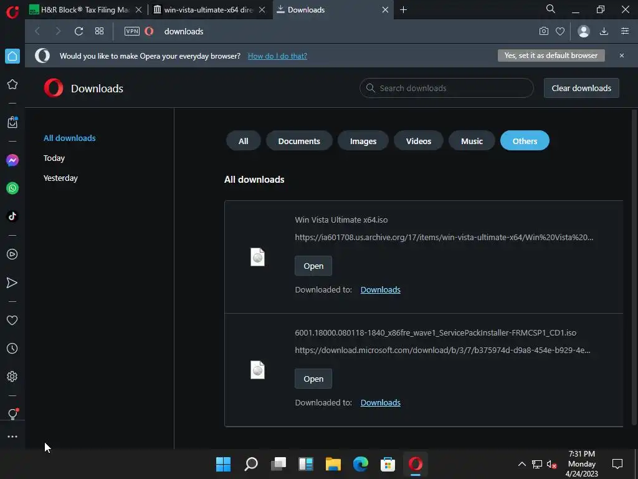
Task: Search tabs with magnifier icon
Action: [551, 9]
